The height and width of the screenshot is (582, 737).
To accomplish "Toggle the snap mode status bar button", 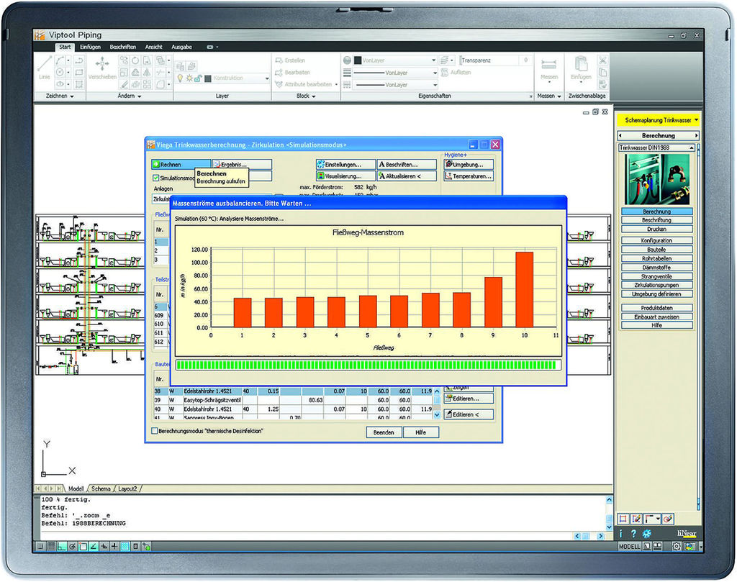I will tap(40, 546).
